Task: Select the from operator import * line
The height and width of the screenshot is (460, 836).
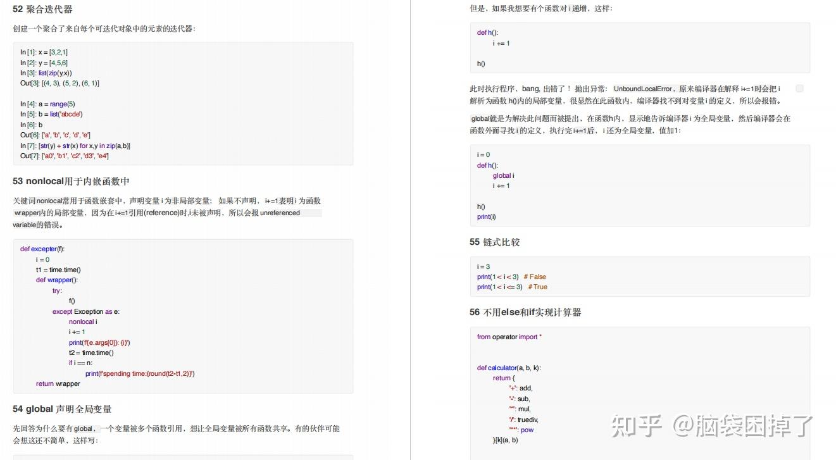Action: pos(509,337)
